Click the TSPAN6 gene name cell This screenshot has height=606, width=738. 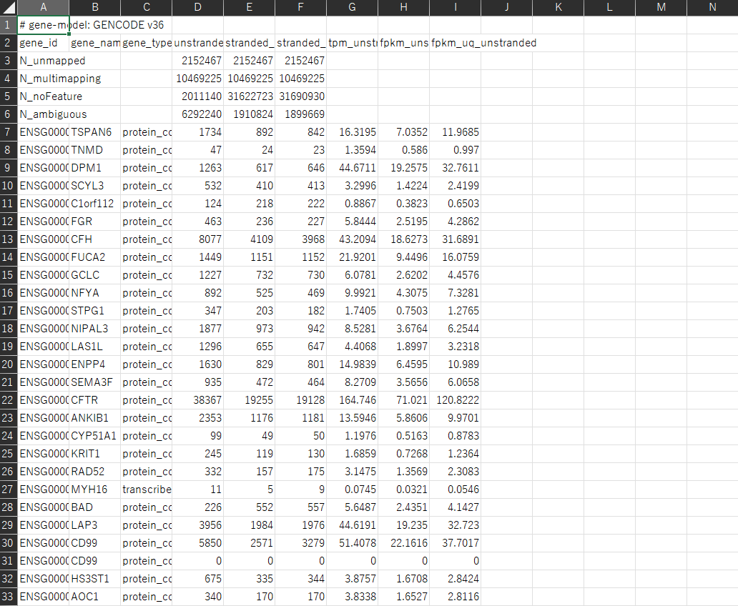[94, 132]
